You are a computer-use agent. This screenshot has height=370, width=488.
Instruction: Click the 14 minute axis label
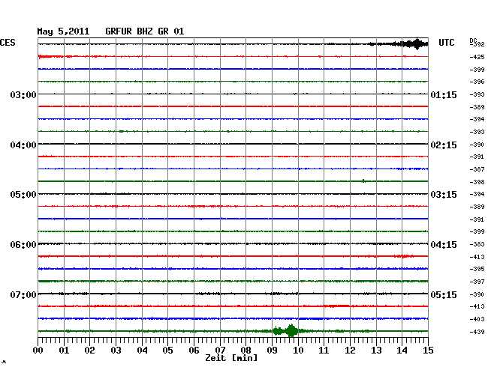click(x=402, y=351)
